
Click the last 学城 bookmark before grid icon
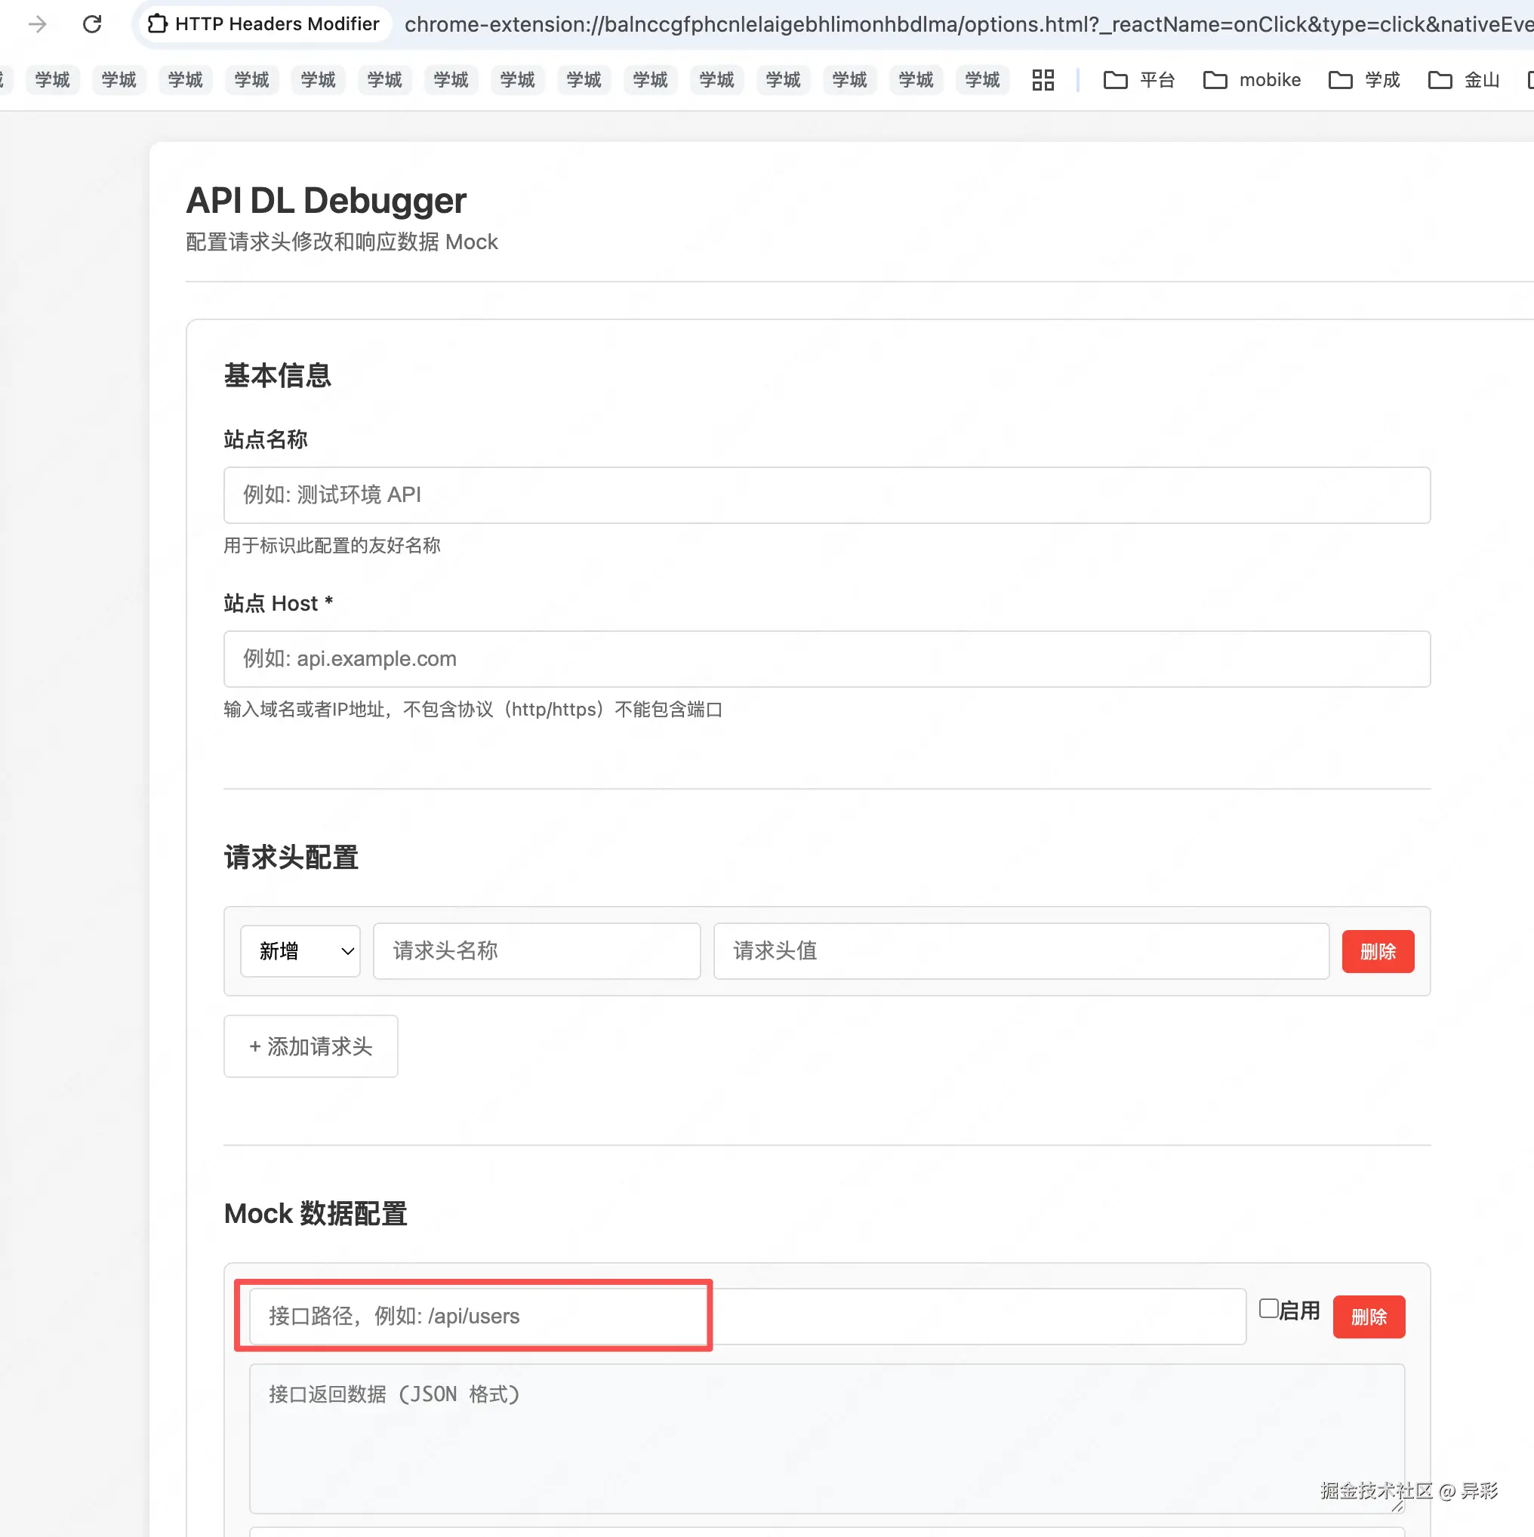982,79
